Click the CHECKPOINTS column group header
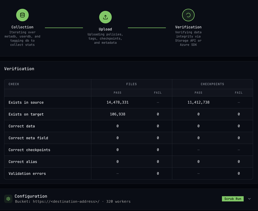Screen dimensions: 258x211 [x=212, y=84]
